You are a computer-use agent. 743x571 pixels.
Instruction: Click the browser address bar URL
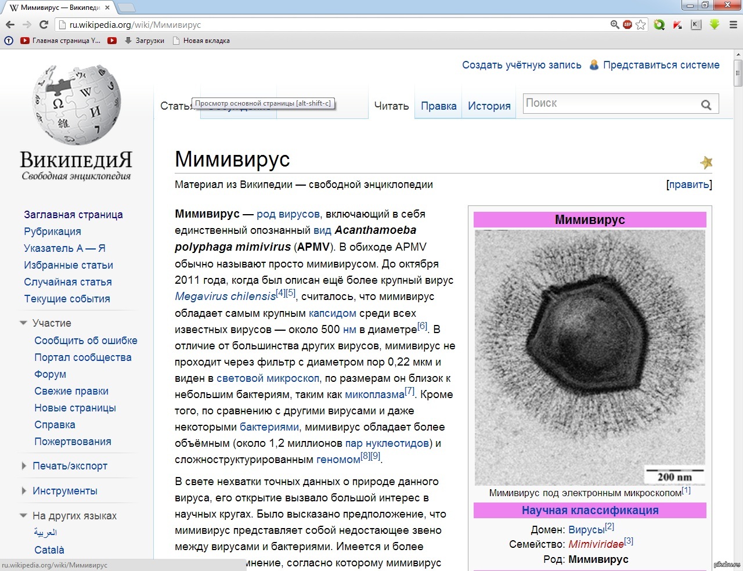point(135,24)
